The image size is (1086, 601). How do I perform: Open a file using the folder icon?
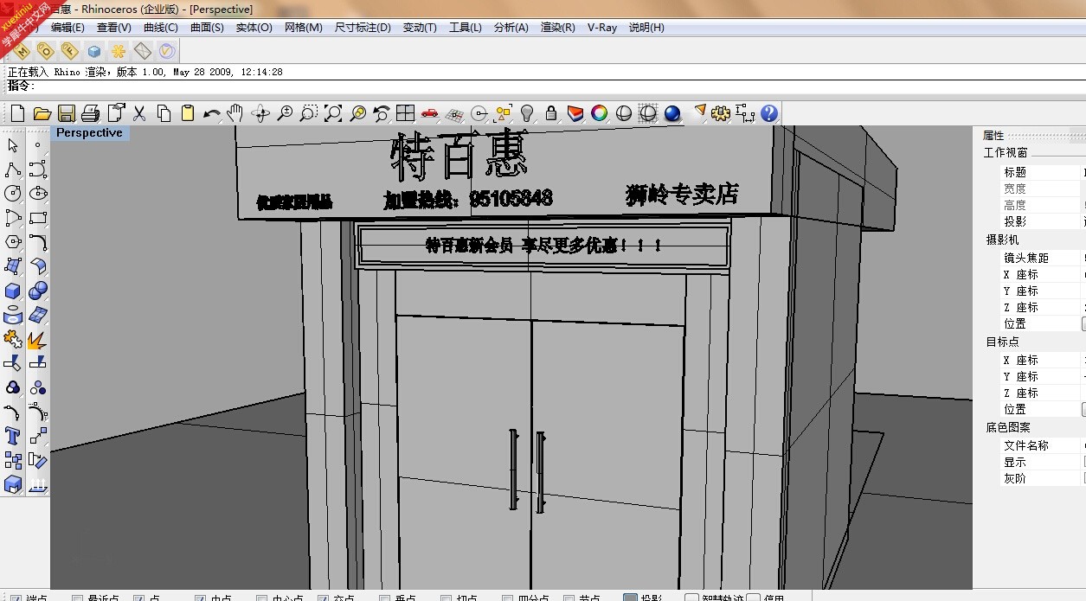tap(42, 113)
